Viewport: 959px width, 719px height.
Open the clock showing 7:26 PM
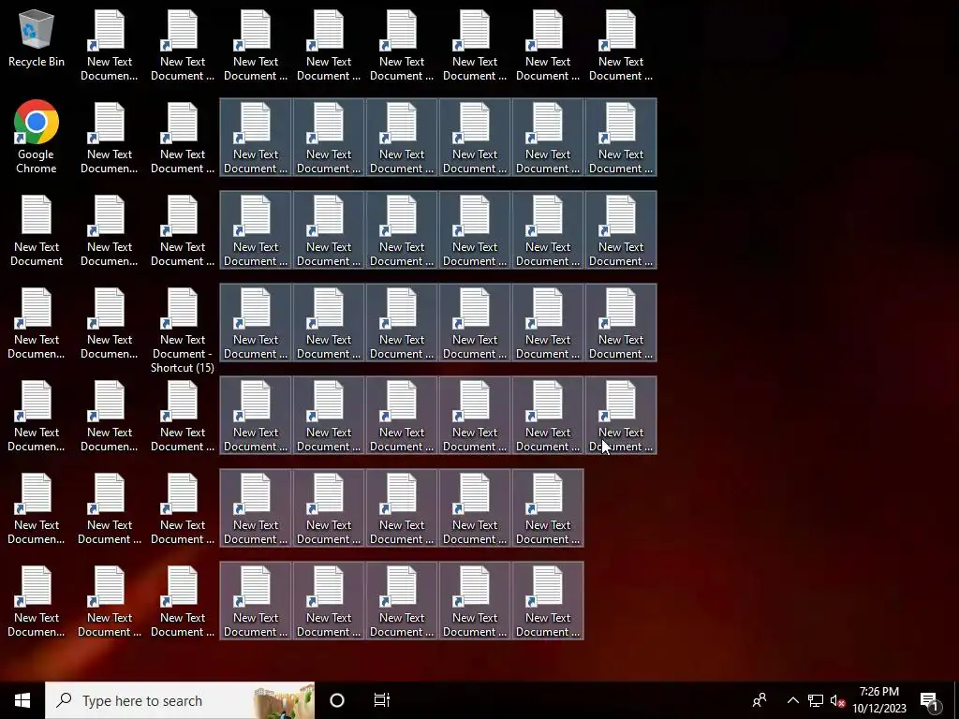tap(878, 700)
